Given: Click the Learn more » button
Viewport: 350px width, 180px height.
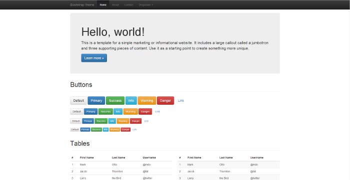Looking at the screenshot, I should coord(94,58).
